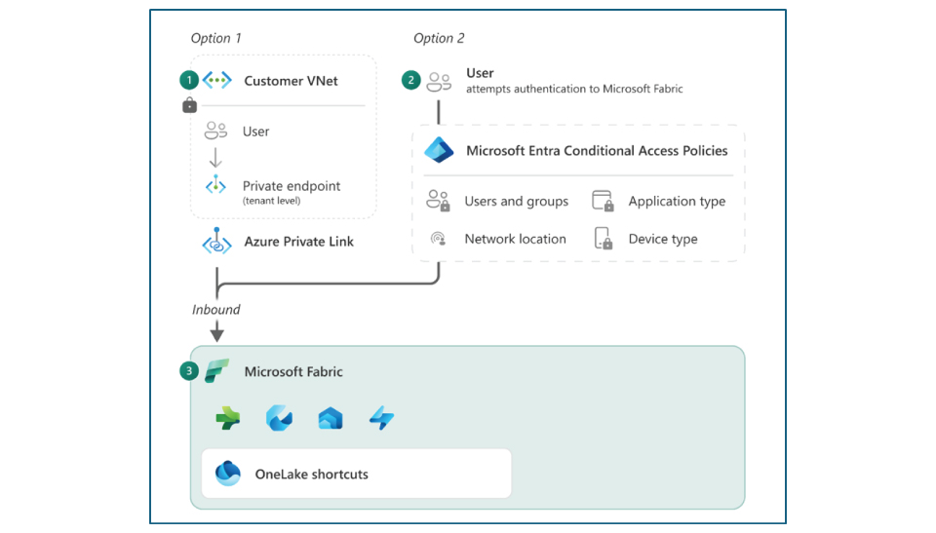The image size is (936, 533).
Task: Click the Option 2 heading
Action: [439, 38]
